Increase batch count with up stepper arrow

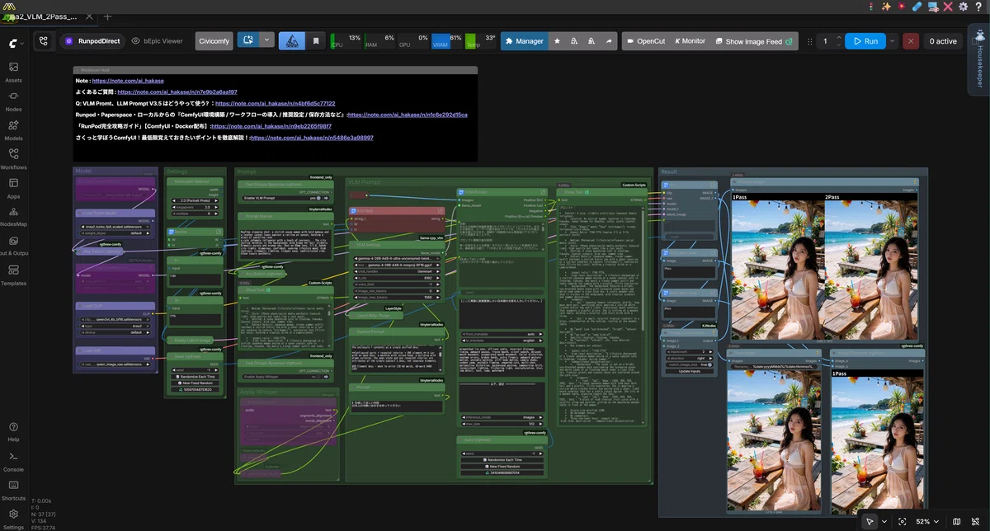tap(839, 37)
